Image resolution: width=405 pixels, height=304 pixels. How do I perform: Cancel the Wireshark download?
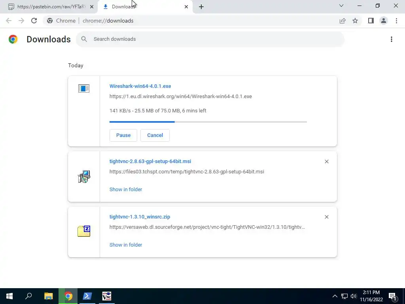click(x=155, y=135)
